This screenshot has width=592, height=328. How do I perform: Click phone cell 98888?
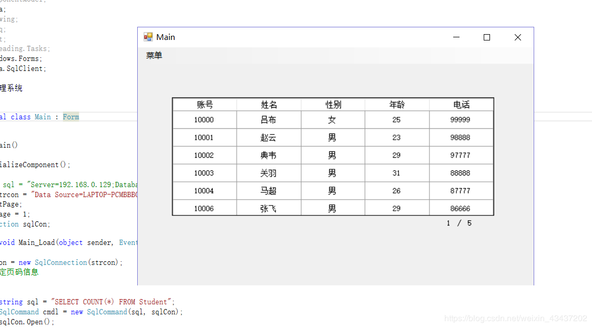[x=461, y=137]
